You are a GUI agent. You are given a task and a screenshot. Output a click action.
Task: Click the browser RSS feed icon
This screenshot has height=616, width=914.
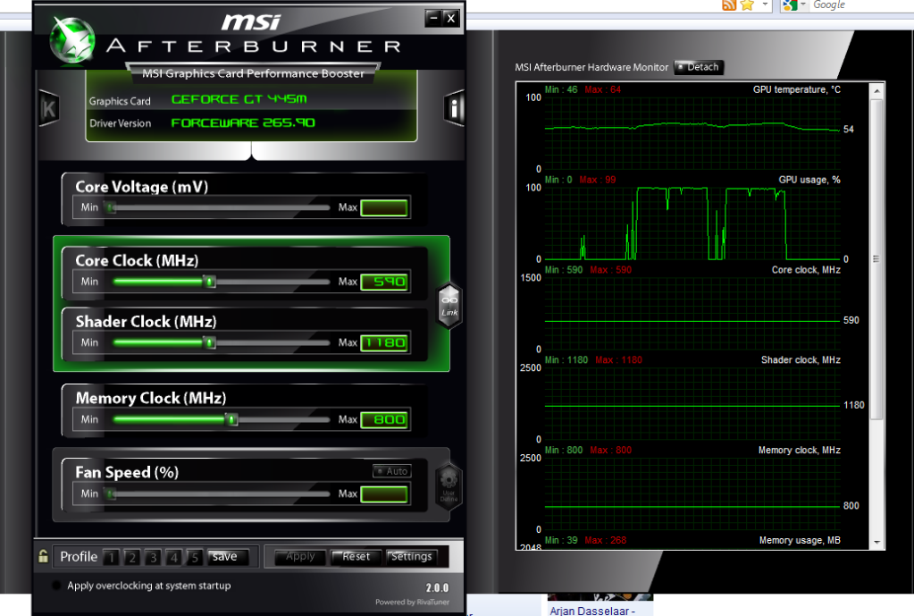[x=729, y=5]
